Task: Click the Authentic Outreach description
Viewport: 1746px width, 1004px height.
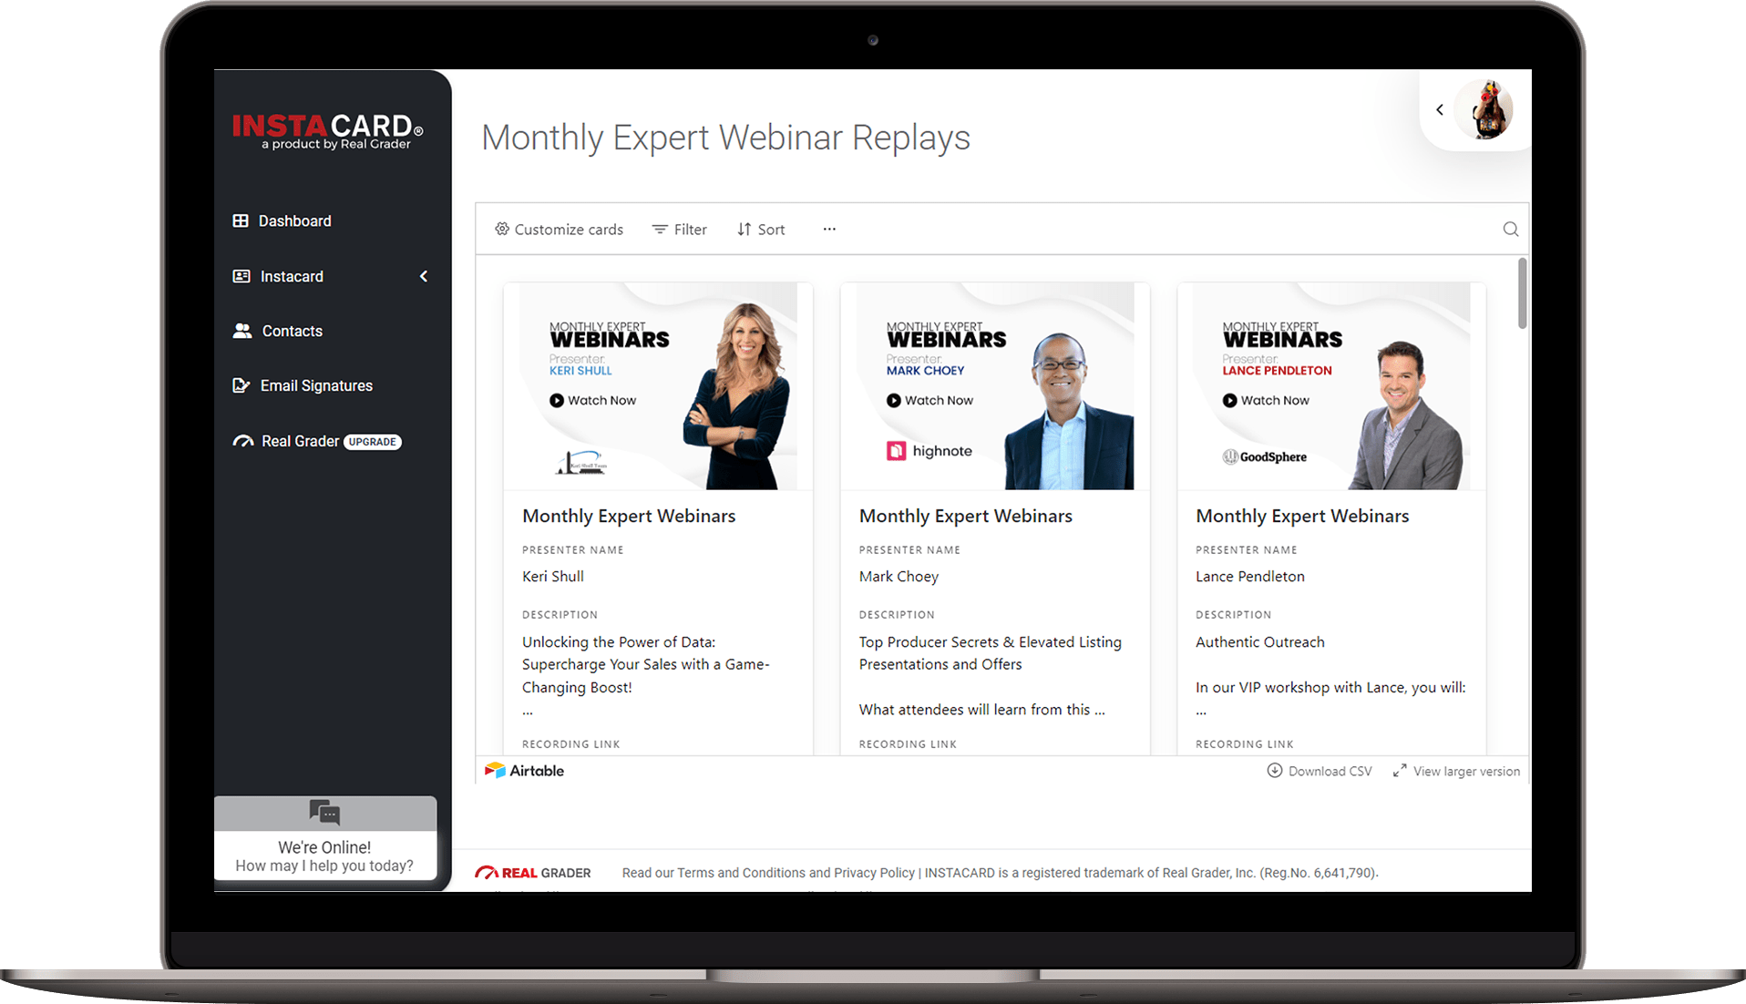Action: (1260, 642)
